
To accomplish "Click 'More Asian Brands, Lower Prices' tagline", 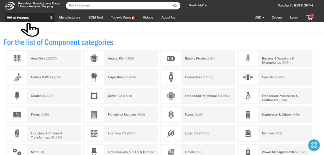I will tap(39, 3).
